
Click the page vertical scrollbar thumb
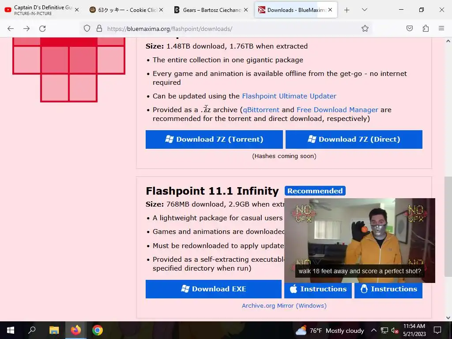tap(448, 226)
